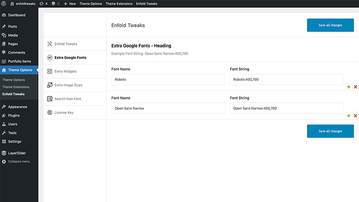The width and height of the screenshot is (359, 202).
Task: Click the LayerSlider layers icon
Action: pyautogui.click(x=4, y=153)
